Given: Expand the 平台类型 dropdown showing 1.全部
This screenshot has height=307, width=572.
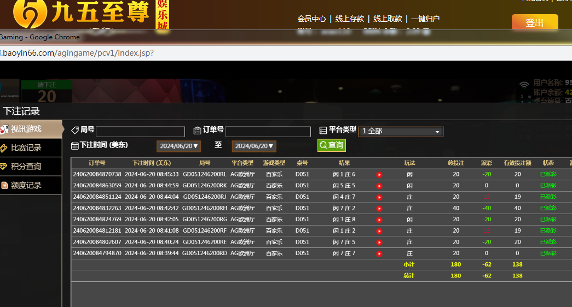Looking at the screenshot, I should pyautogui.click(x=401, y=132).
